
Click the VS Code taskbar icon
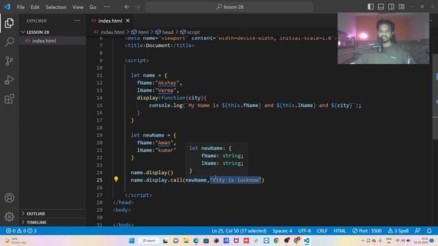click(307, 241)
